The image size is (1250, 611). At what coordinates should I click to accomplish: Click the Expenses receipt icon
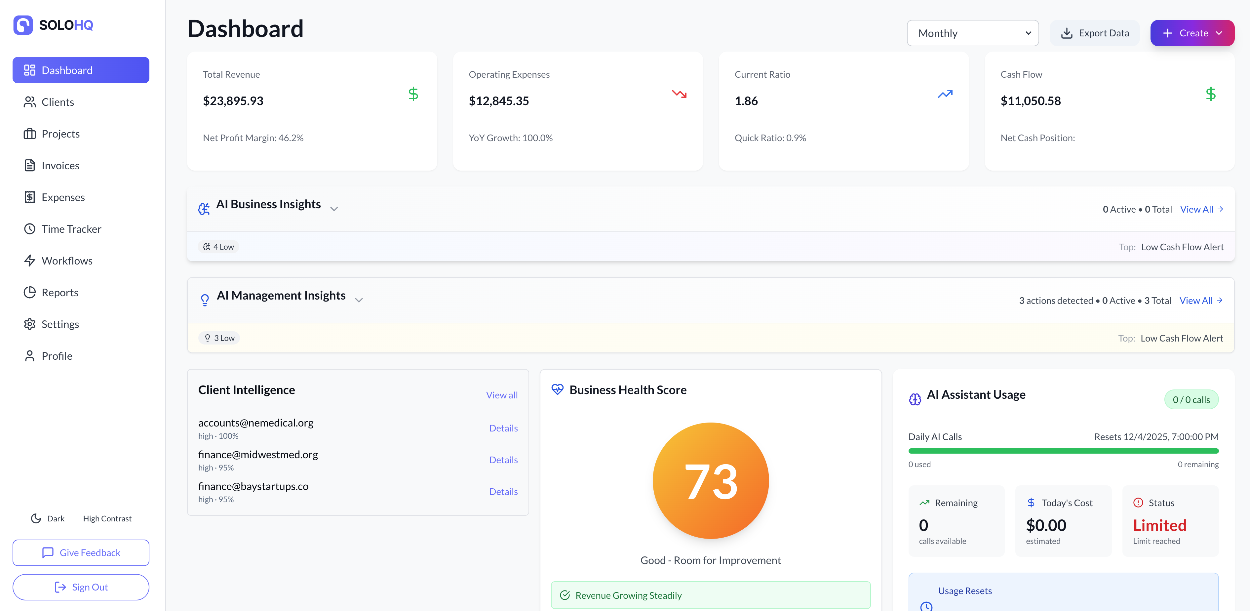30,197
